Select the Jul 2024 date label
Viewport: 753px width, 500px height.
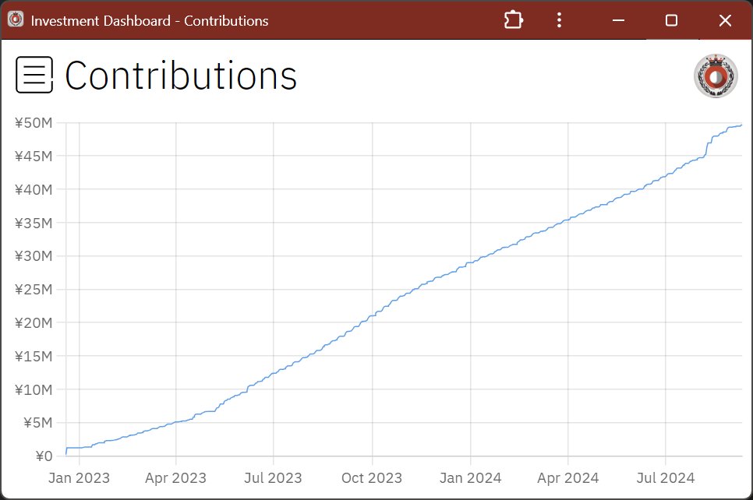pyautogui.click(x=666, y=477)
